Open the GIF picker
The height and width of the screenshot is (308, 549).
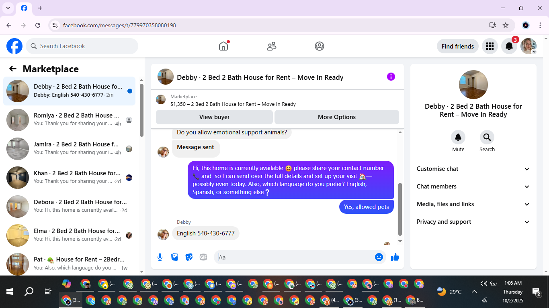(203, 257)
